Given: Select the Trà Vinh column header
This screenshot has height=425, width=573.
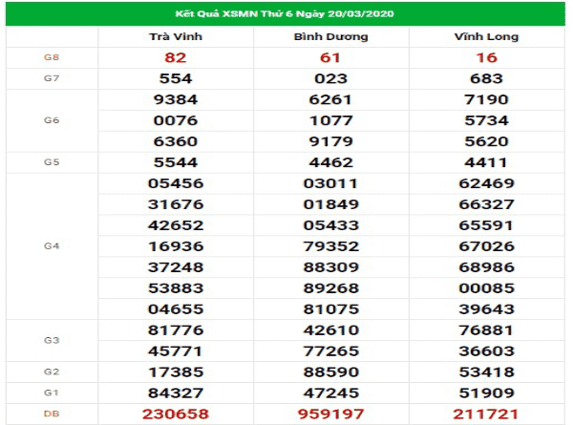Looking at the screenshot, I should pyautogui.click(x=177, y=36).
